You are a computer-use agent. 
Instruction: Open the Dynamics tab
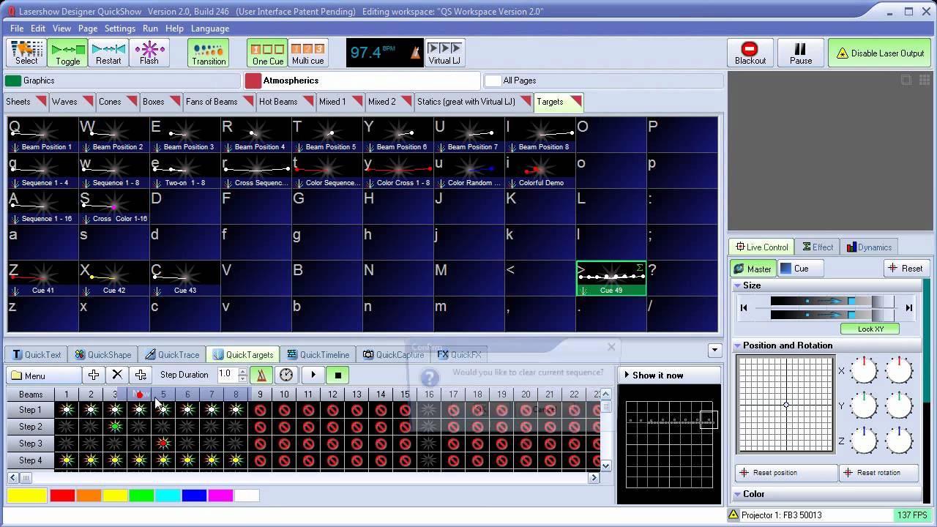pyautogui.click(x=869, y=247)
